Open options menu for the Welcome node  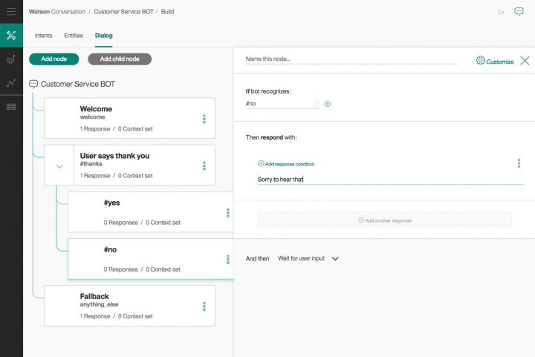[204, 119]
